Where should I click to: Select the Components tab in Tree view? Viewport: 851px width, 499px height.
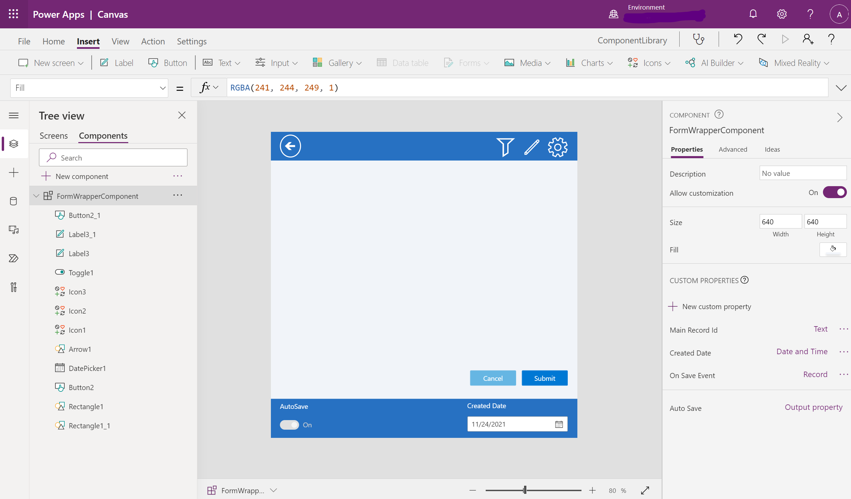[103, 136]
